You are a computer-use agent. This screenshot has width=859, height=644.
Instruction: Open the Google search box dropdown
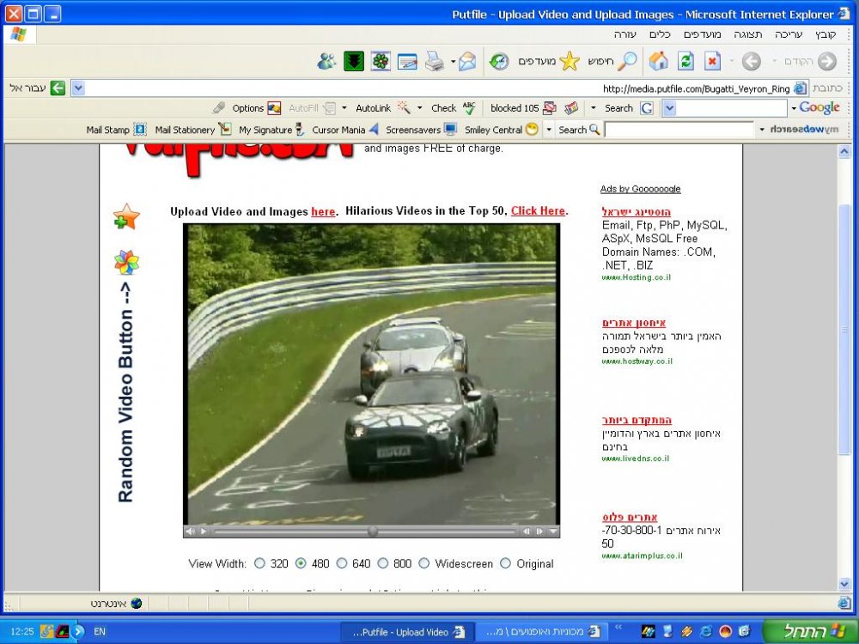point(669,108)
